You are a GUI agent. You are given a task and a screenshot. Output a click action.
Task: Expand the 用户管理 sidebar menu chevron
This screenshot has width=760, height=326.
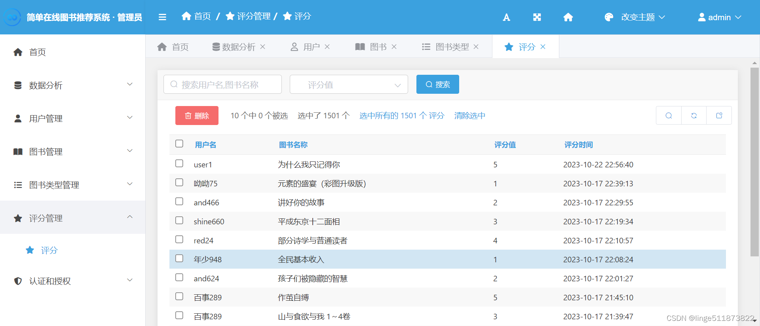130,118
